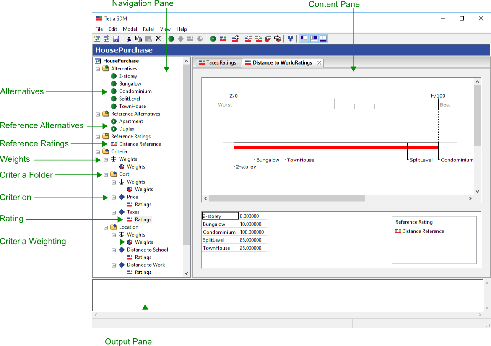Image resolution: width=491 pixels, height=346 pixels.
Task: Create a new alternative using the green circle toolbar icon
Action: point(171,38)
